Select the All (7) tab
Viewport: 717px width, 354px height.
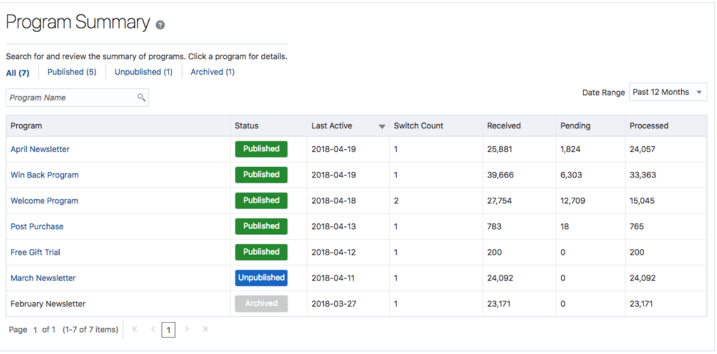[x=17, y=73]
